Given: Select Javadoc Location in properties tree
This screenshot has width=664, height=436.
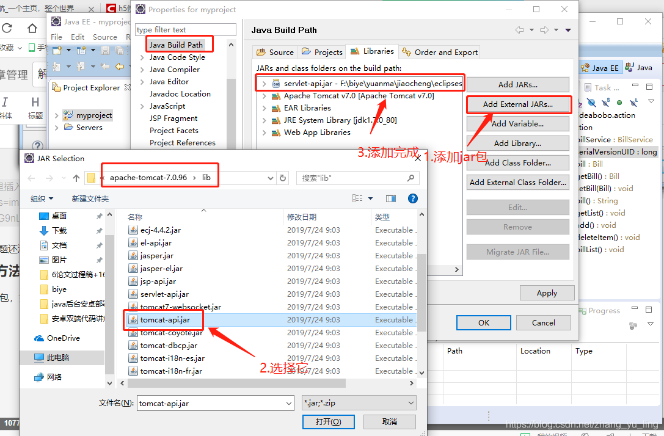Looking at the screenshot, I should 180,94.
